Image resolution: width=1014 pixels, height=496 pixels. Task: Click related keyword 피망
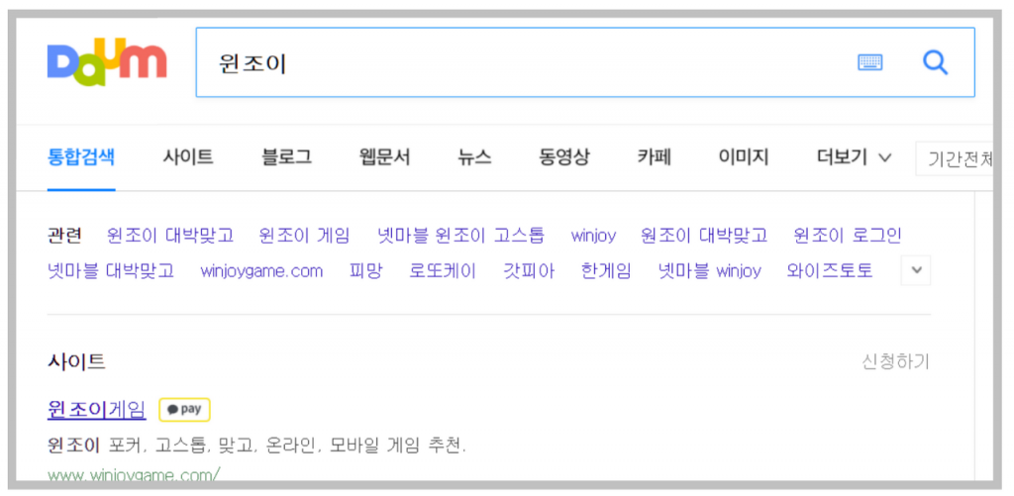coord(366,270)
